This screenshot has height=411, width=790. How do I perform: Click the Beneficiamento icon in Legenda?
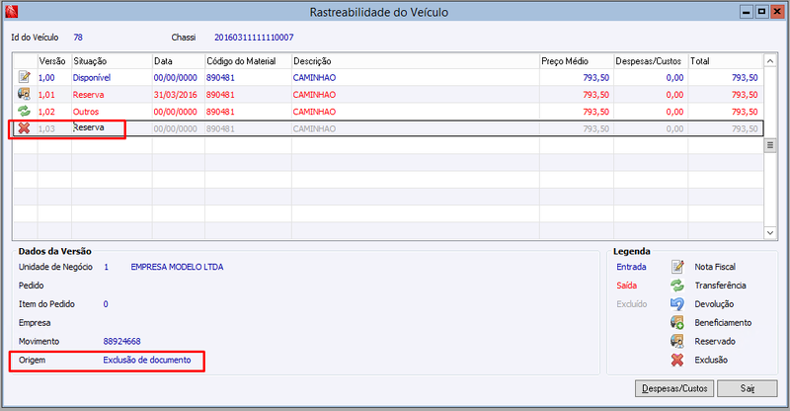pos(677,322)
